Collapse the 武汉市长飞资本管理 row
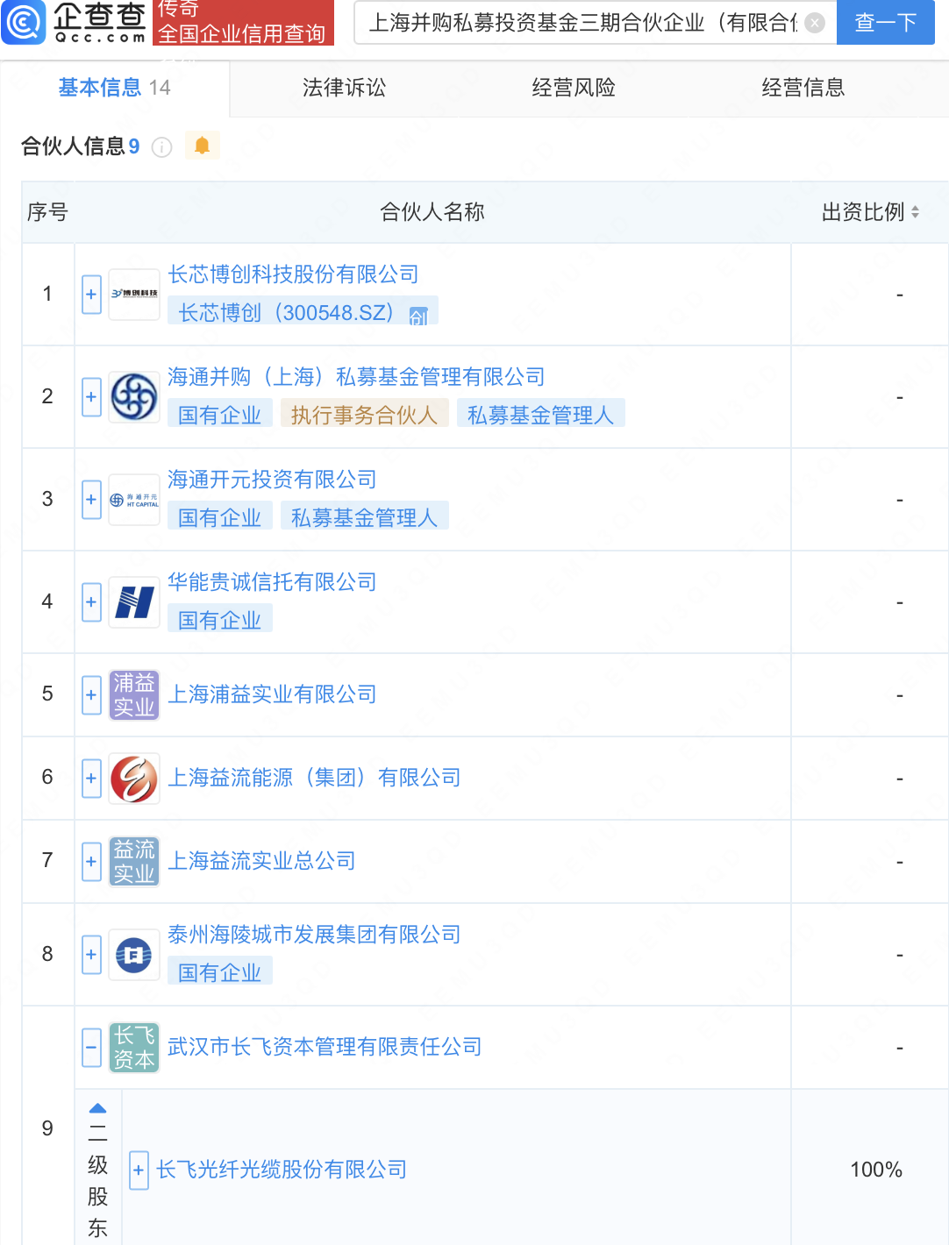This screenshot has height=1245, width=949. click(x=91, y=1048)
